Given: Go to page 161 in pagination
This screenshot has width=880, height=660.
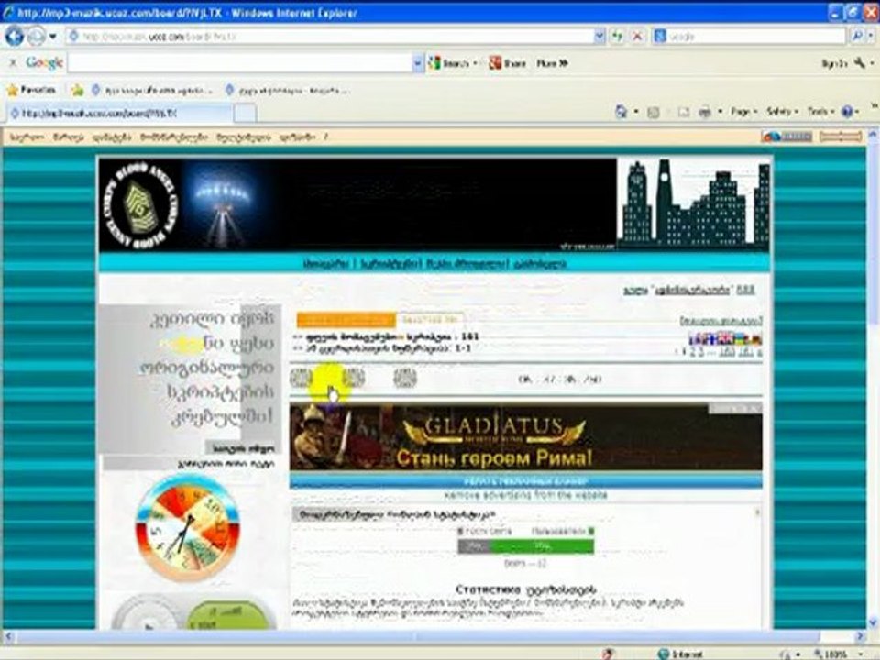Looking at the screenshot, I should pos(746,352).
